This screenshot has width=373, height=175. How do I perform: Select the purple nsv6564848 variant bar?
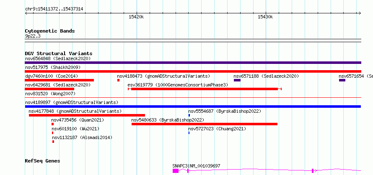(x=193, y=63)
